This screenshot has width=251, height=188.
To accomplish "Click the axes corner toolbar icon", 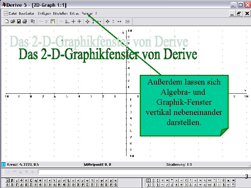I will tap(67, 22).
